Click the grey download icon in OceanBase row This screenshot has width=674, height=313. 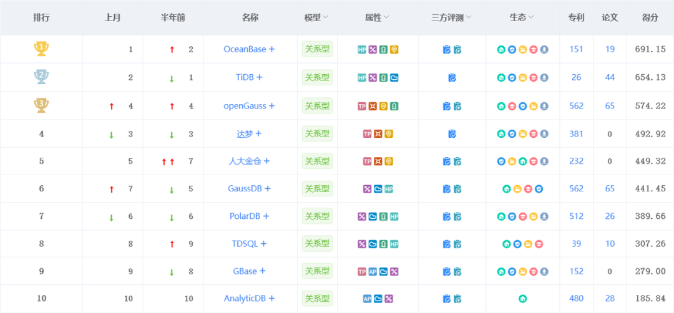544,49
